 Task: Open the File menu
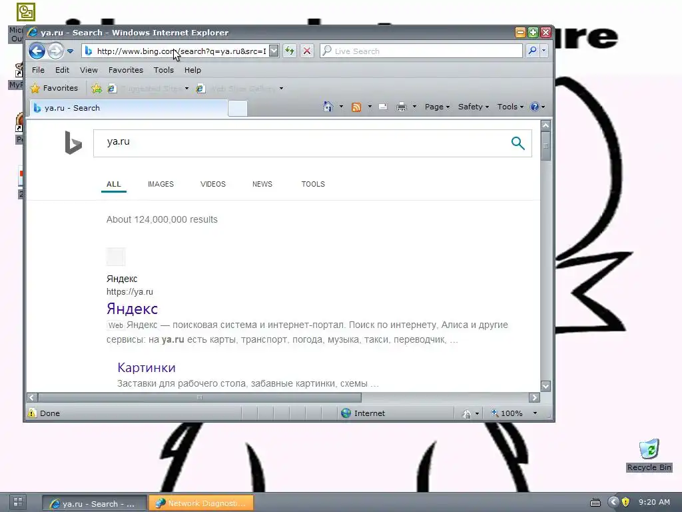click(x=38, y=69)
